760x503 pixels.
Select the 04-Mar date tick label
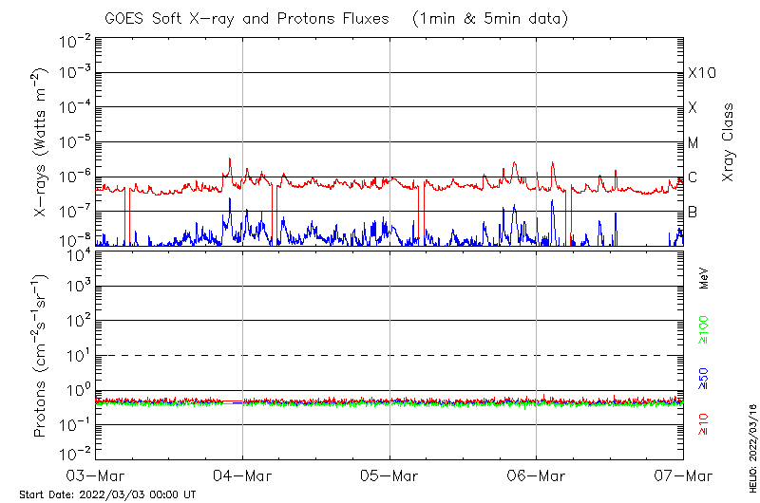tap(243, 475)
